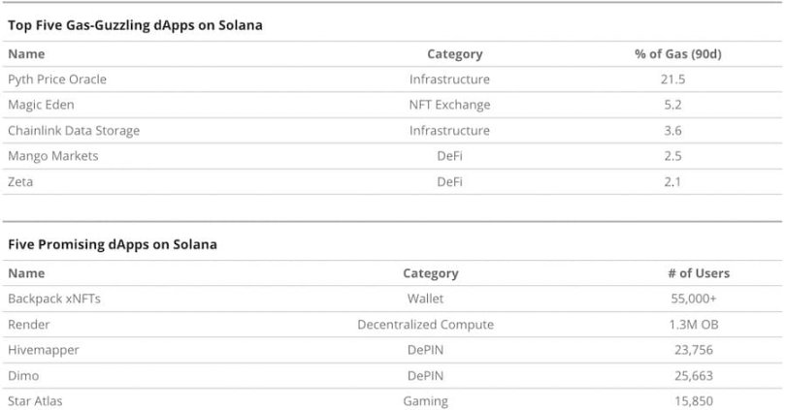Click the '# of Users' column header

click(699, 272)
